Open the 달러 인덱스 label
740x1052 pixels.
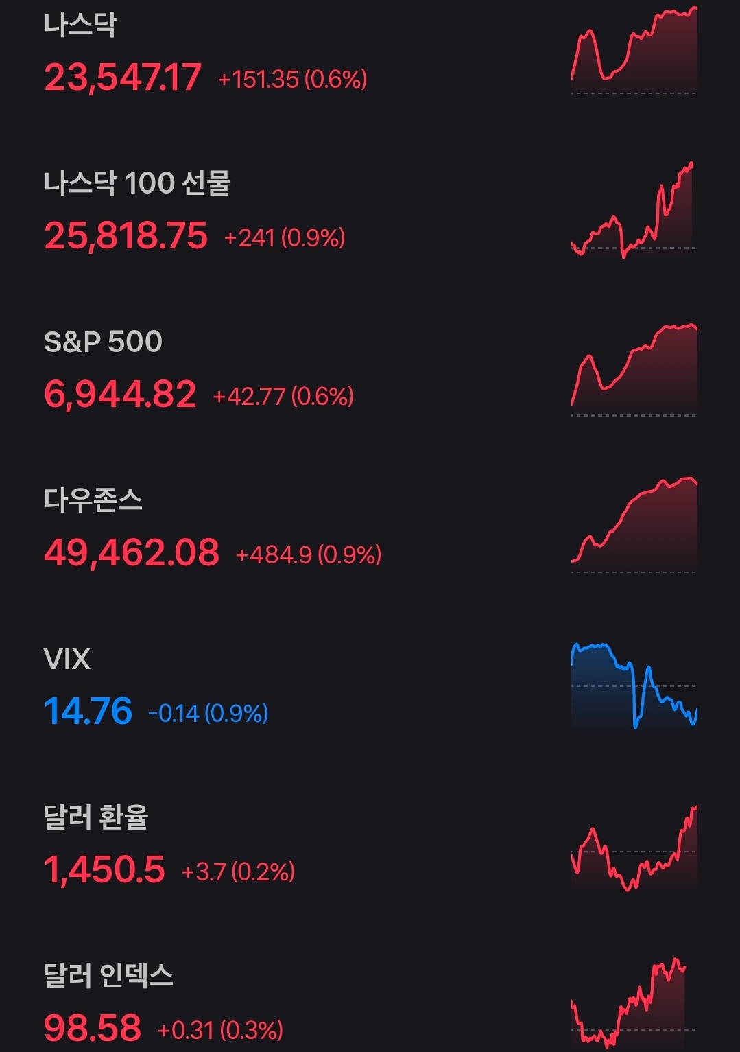(x=108, y=975)
